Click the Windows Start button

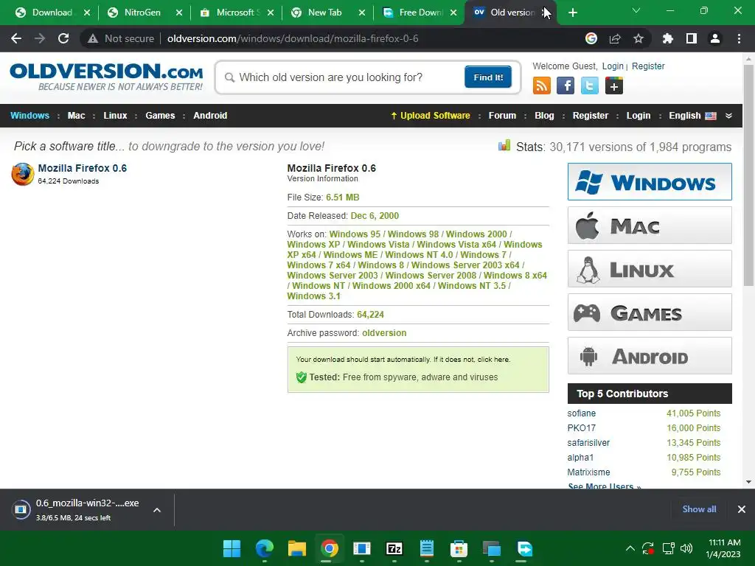[232, 548]
